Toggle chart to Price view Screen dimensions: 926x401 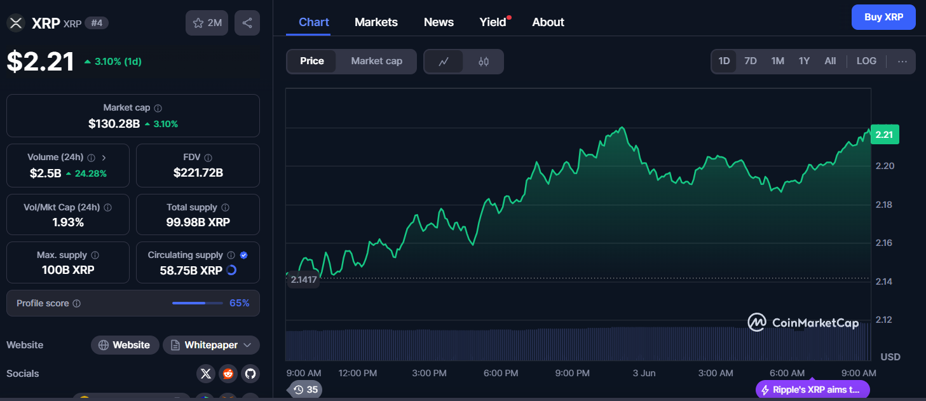pos(312,61)
